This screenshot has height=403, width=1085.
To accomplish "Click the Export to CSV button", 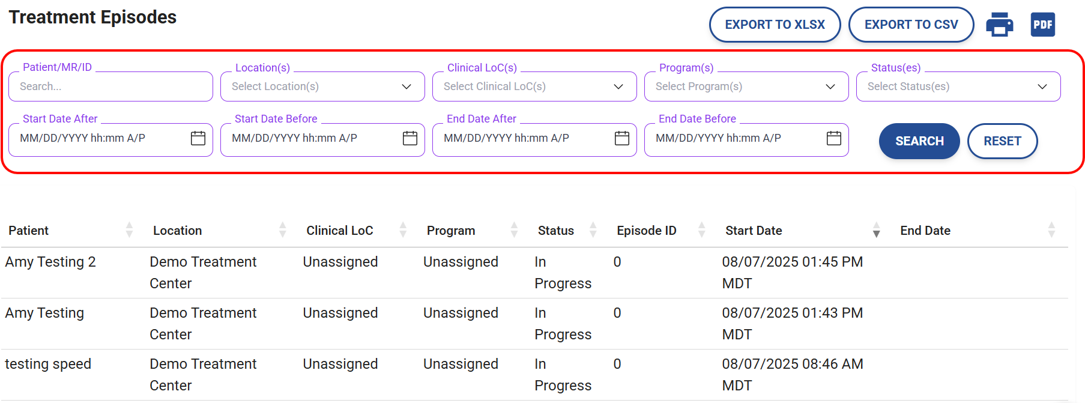I will (x=911, y=25).
